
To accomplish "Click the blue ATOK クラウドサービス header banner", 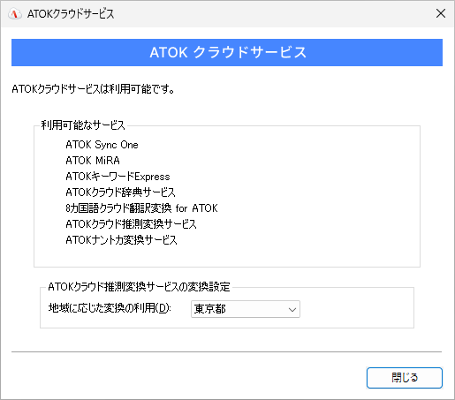I will (x=227, y=52).
